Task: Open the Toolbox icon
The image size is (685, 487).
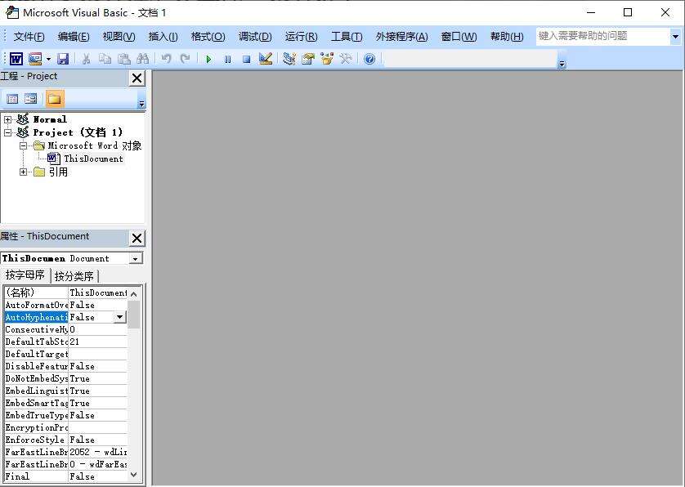Action: [x=346, y=59]
